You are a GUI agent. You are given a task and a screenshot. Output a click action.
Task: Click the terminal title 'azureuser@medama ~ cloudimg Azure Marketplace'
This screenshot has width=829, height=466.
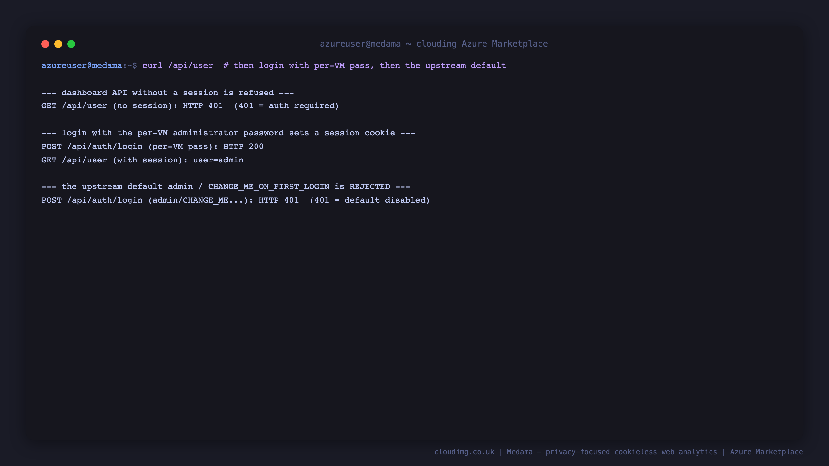point(434,44)
